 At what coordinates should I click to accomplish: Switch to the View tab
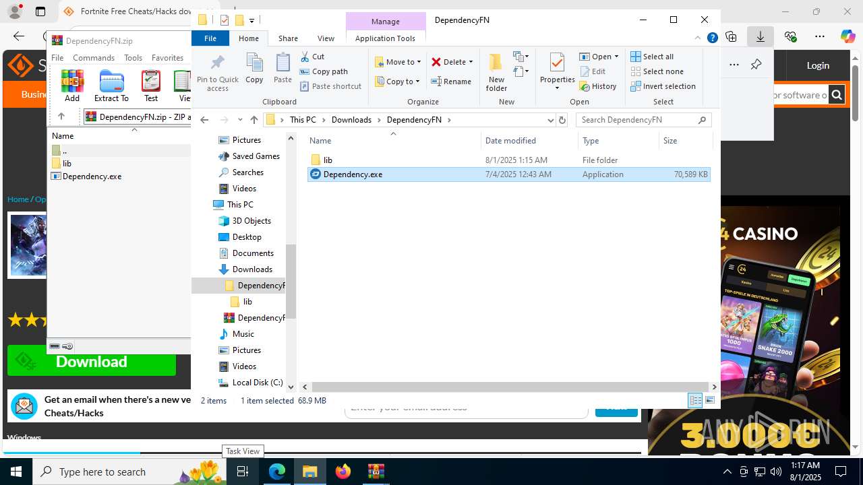tap(326, 38)
